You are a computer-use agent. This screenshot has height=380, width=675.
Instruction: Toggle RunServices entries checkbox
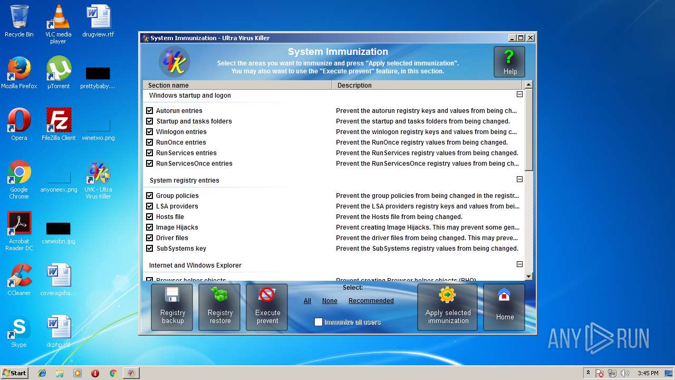(150, 153)
